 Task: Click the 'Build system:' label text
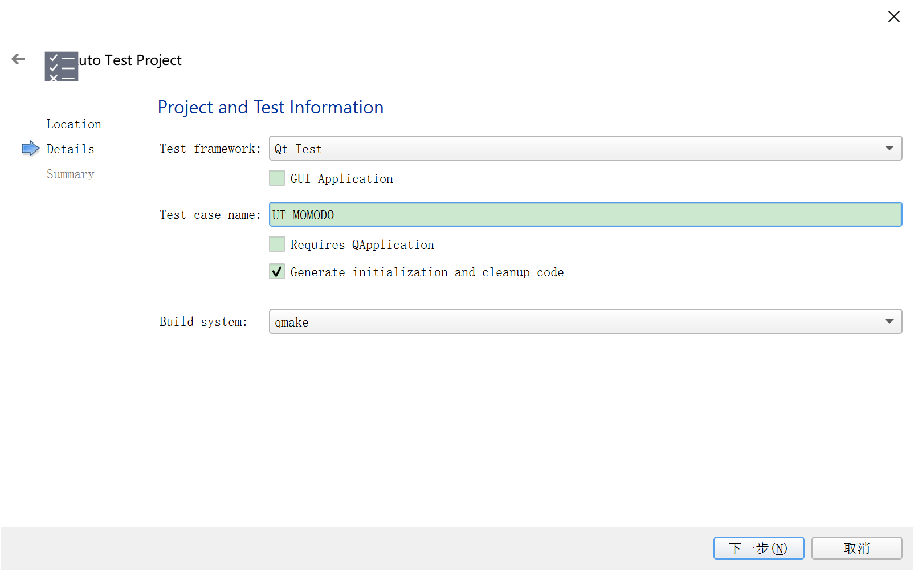coord(203,322)
